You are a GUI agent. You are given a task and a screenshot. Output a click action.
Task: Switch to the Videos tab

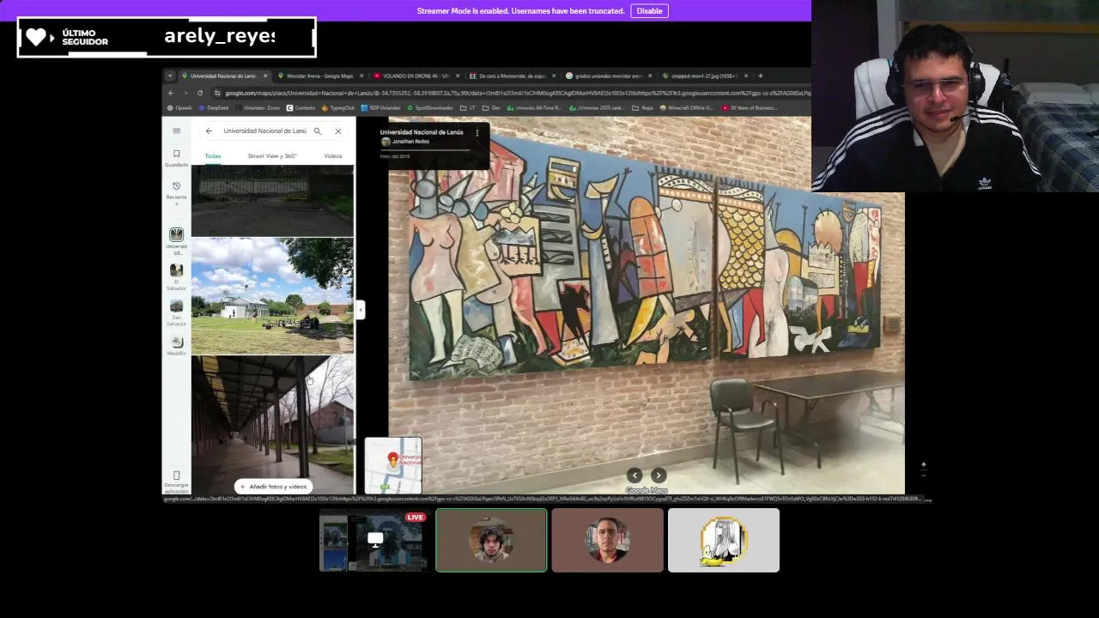[x=333, y=156]
